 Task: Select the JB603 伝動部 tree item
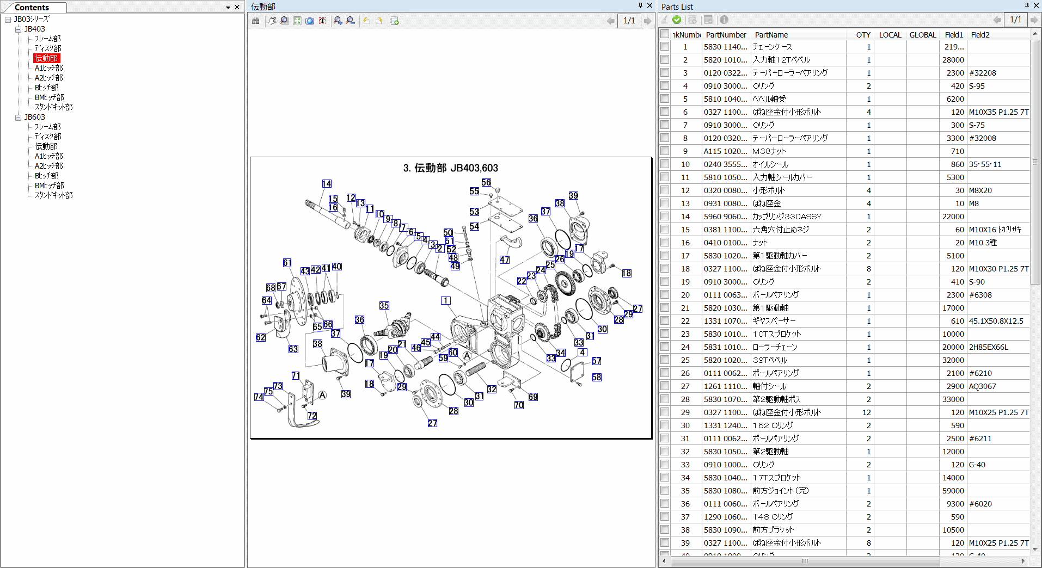coord(47,146)
